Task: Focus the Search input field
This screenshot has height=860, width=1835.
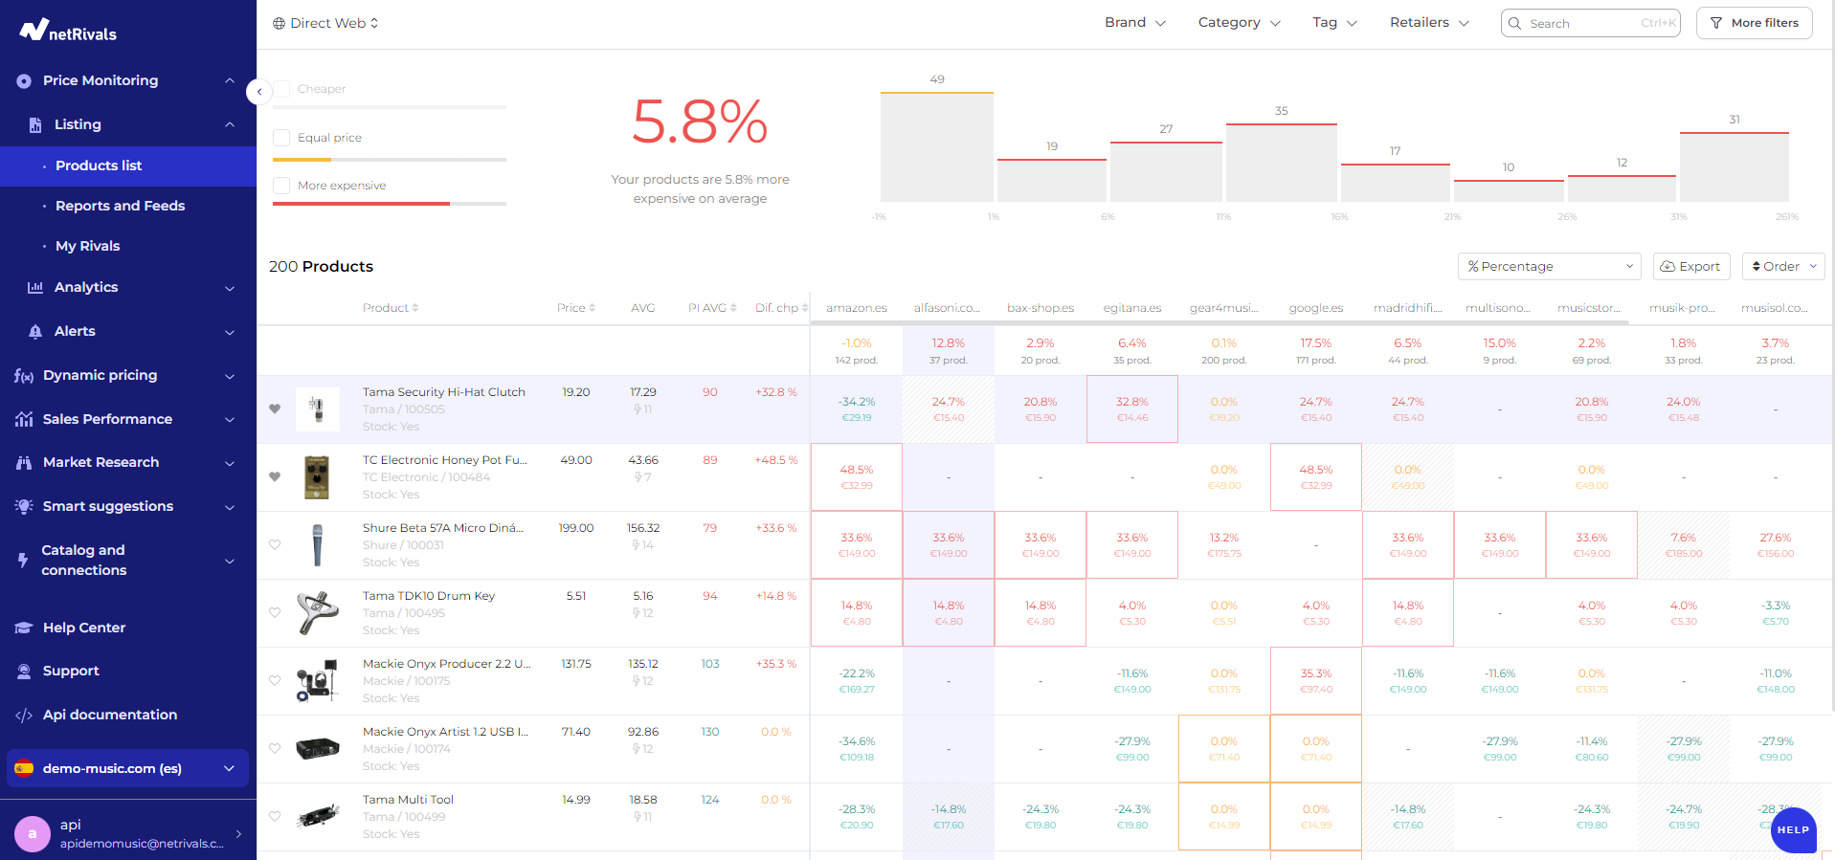Action: [1581, 24]
